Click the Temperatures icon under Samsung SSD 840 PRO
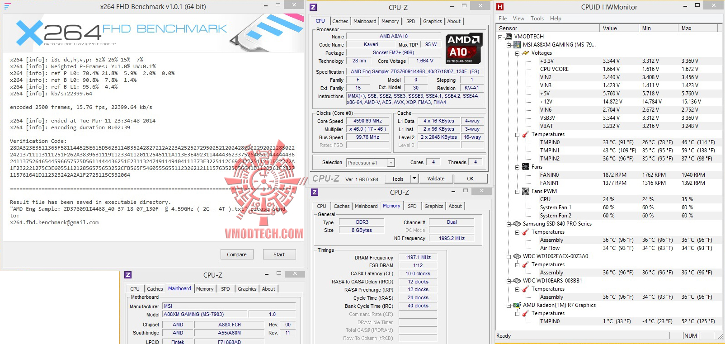The width and height of the screenshot is (725, 344). [526, 232]
